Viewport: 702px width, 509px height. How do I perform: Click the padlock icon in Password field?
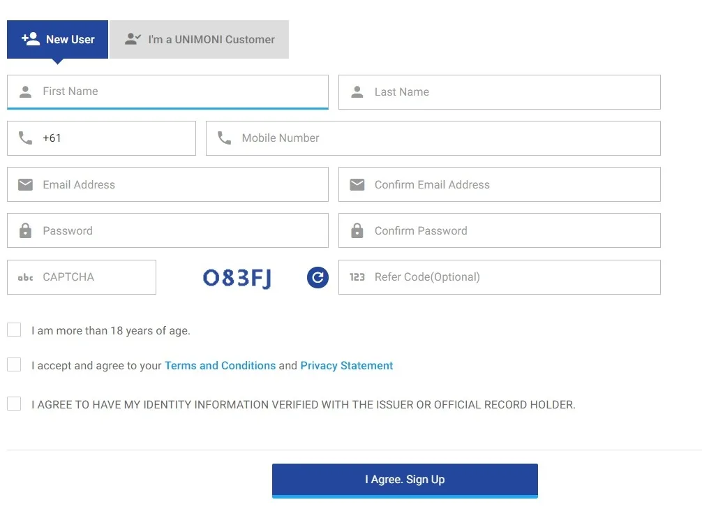tap(26, 231)
